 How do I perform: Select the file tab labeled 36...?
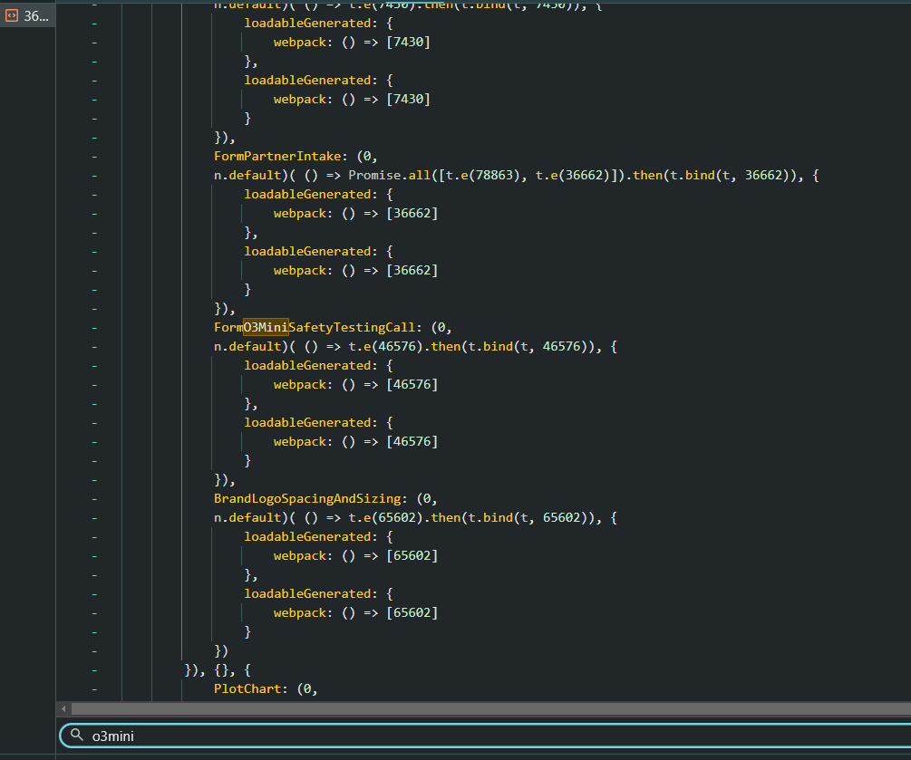point(27,15)
